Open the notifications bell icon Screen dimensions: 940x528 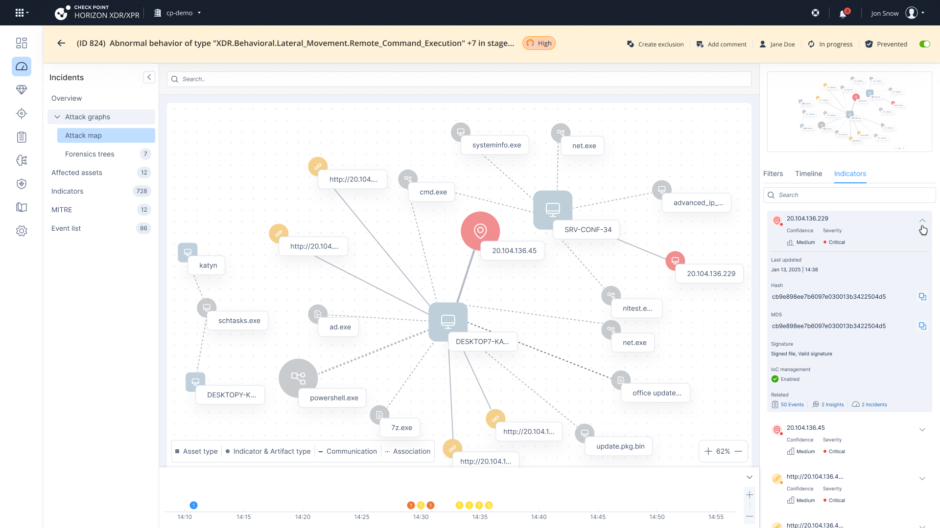pyautogui.click(x=843, y=14)
